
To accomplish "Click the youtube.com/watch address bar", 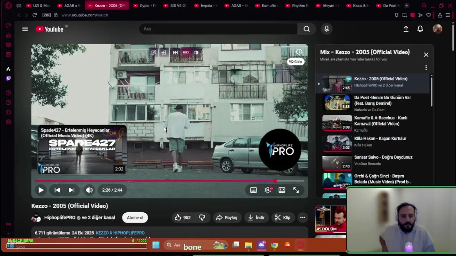I will [84, 15].
